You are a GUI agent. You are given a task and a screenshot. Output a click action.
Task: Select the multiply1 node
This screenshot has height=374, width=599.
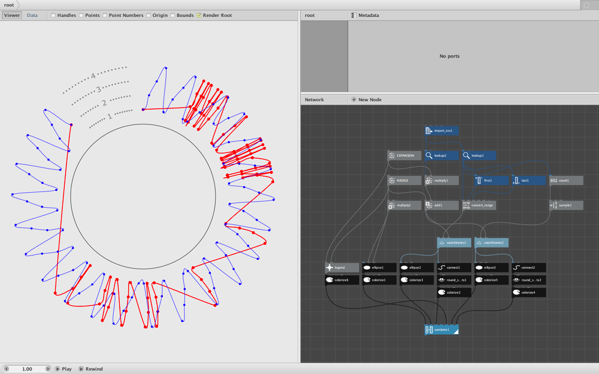(x=441, y=181)
